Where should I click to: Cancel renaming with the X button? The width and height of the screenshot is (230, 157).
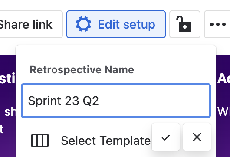coord(197,137)
